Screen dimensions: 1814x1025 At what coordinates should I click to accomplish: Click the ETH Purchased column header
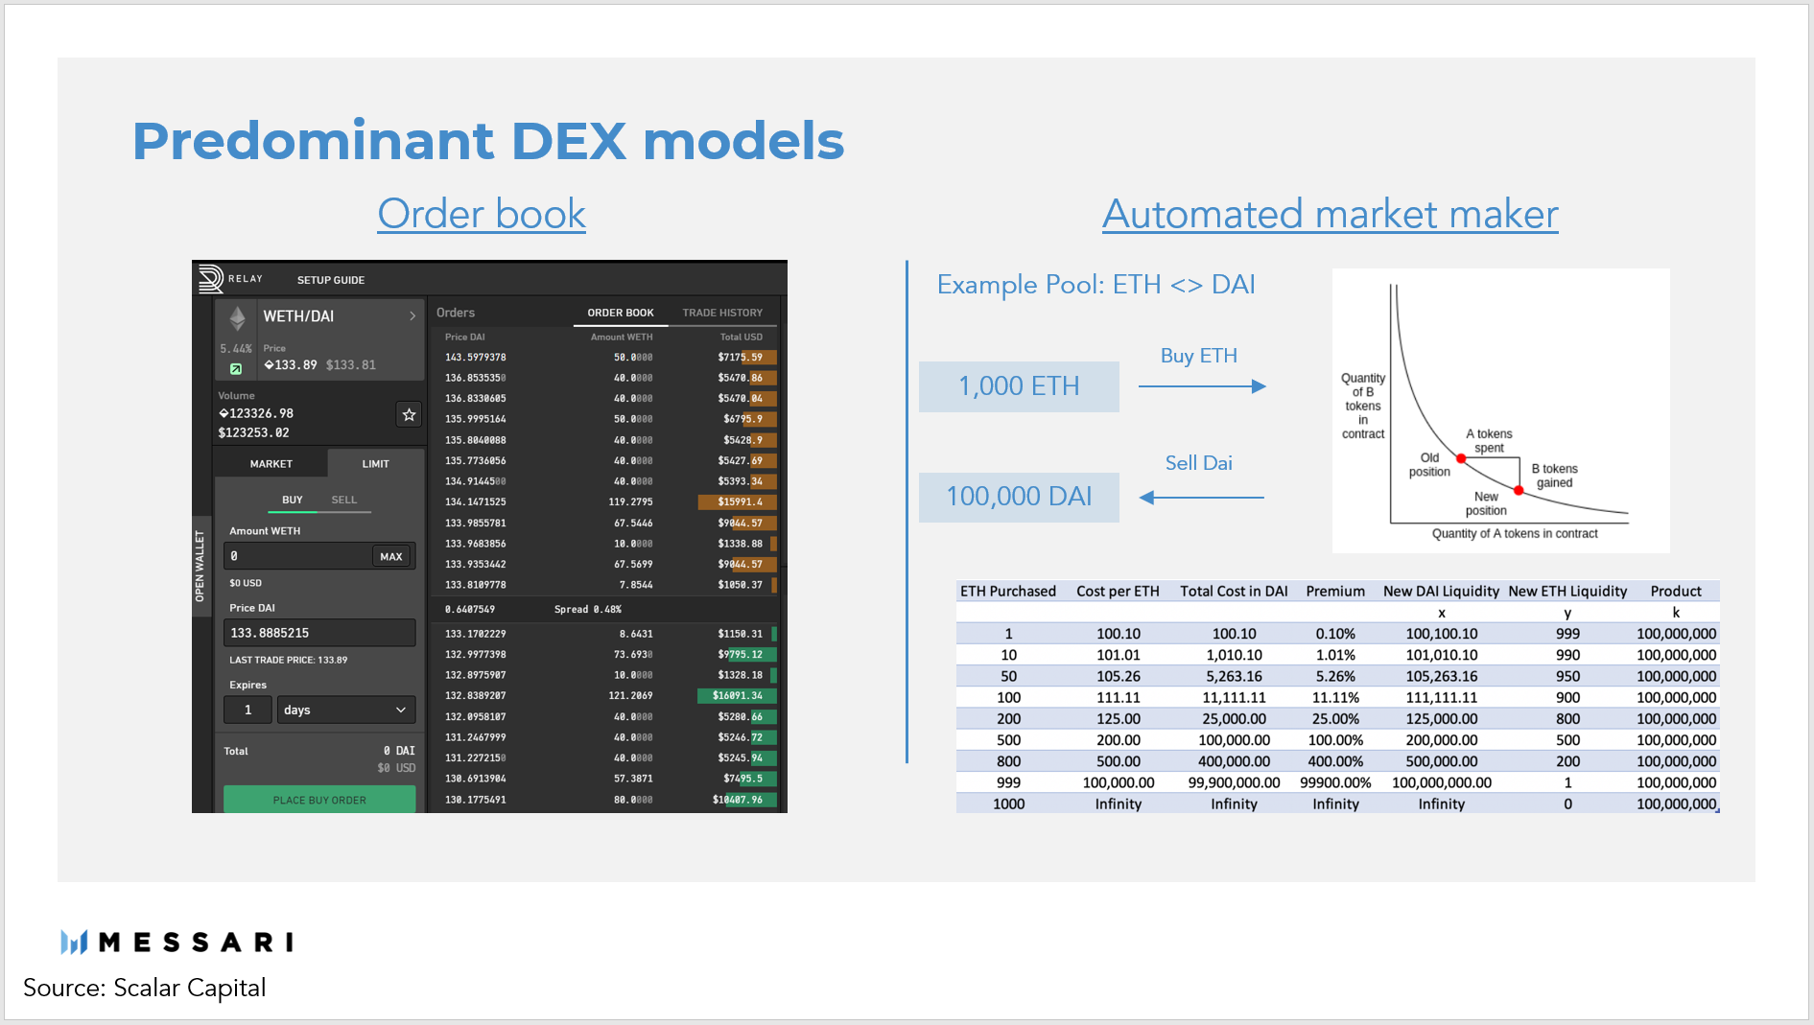pos(1008,591)
